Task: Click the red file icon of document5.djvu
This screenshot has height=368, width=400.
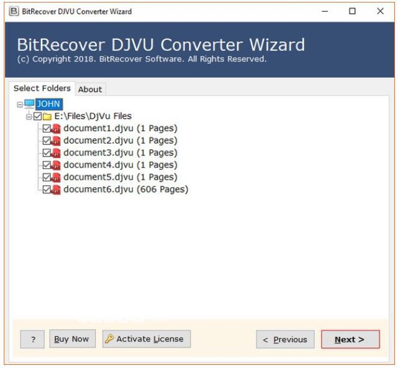Action: pyautogui.click(x=56, y=178)
